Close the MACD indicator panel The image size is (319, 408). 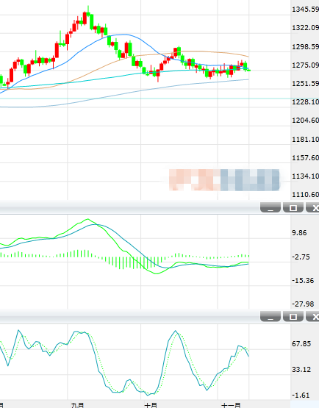point(313,207)
